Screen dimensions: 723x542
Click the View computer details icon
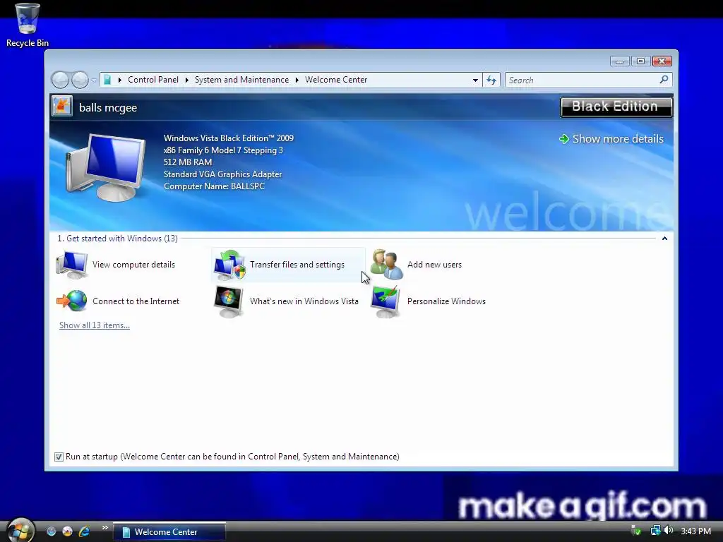[x=72, y=265]
